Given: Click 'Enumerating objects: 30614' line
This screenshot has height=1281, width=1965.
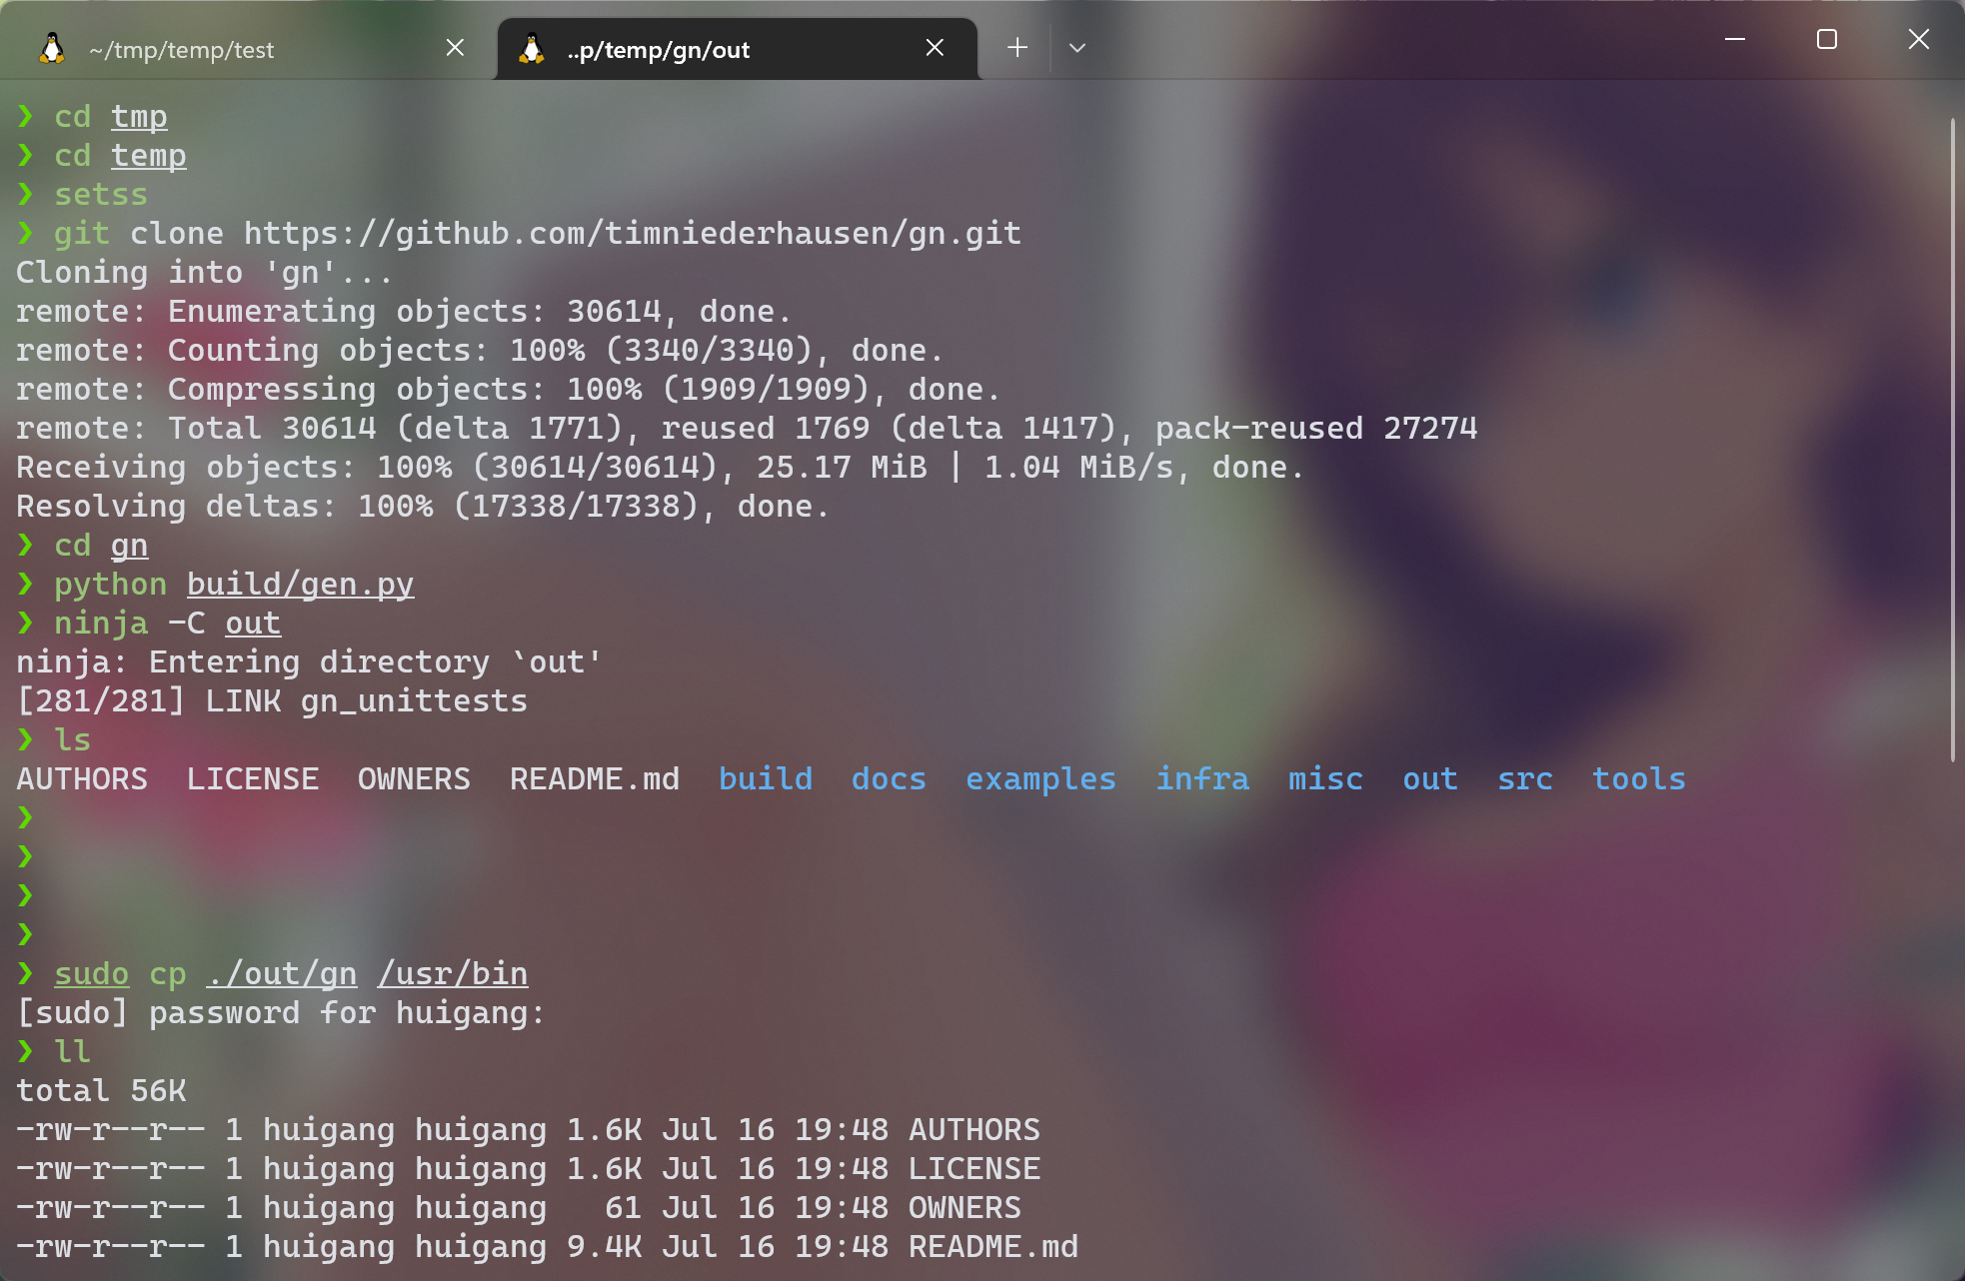Looking at the screenshot, I should pos(404,312).
